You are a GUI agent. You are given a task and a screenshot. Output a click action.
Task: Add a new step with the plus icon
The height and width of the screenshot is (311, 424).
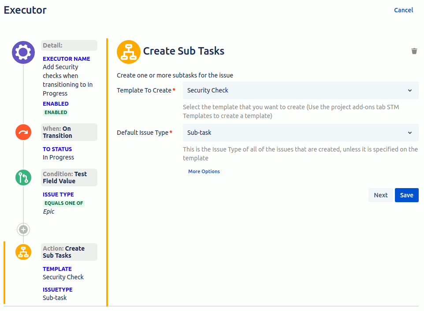point(23,229)
